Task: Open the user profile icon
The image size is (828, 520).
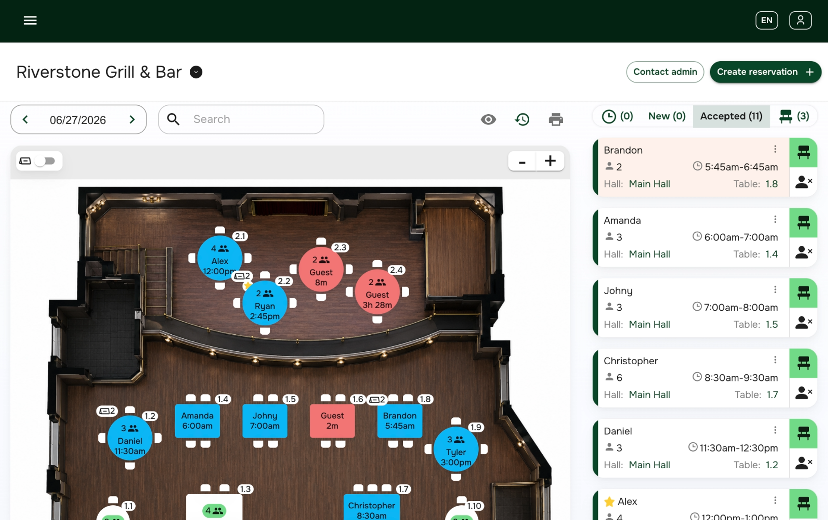Action: [x=800, y=21]
